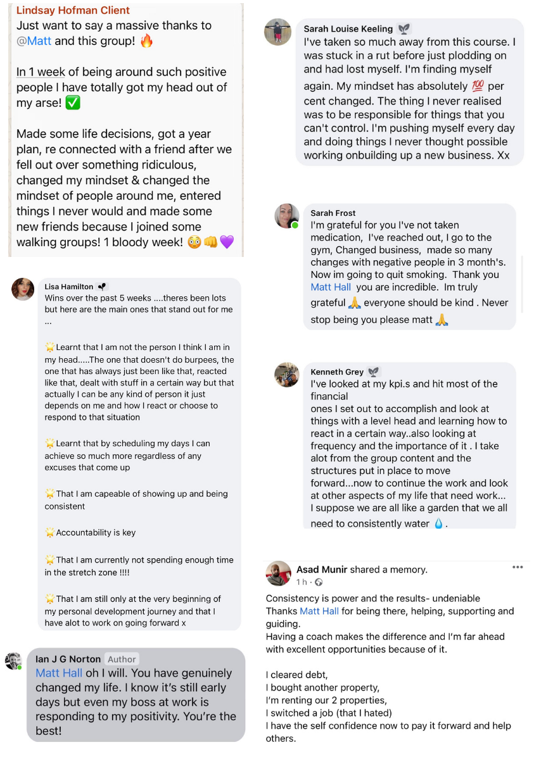Click Sarah Louise Keeling's profile picture
Screen dimensions: 534x757
point(276,32)
